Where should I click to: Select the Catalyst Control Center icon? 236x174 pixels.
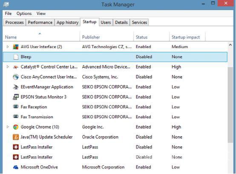point(16,67)
